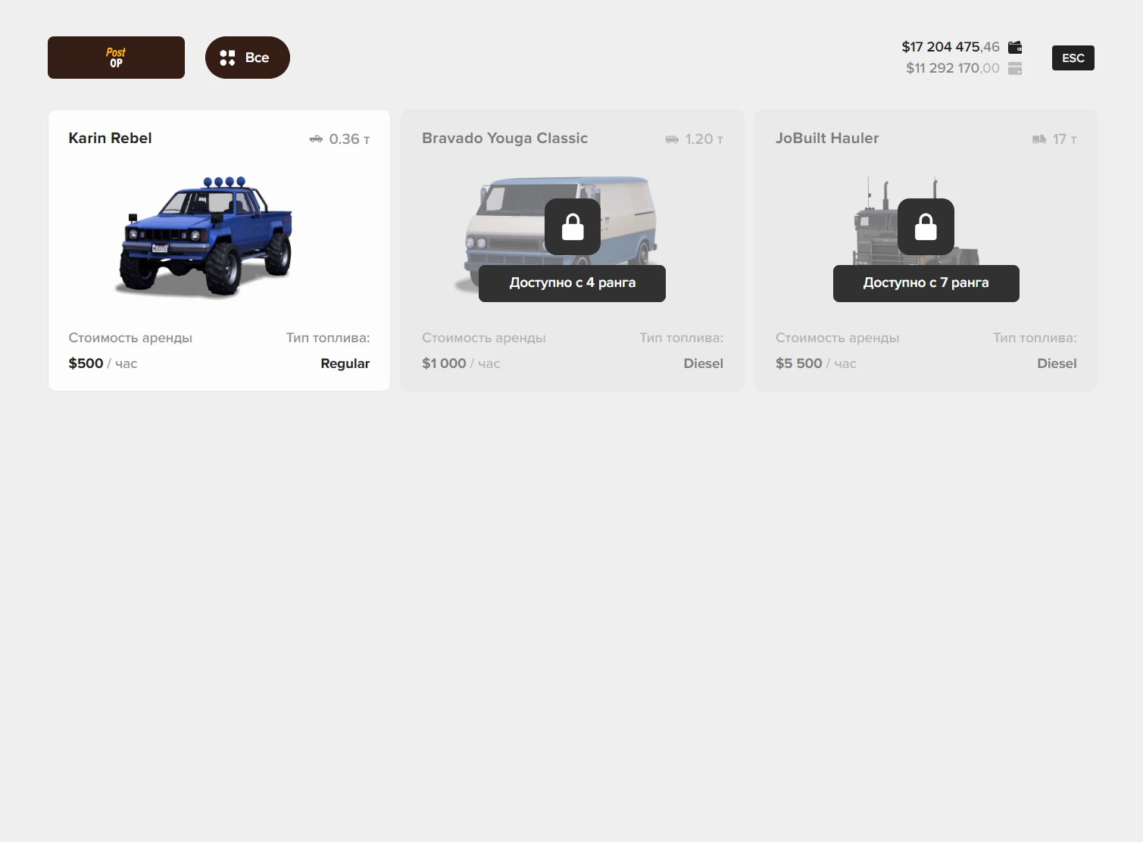Click the van capacity icon beside 1.20 т
The image size is (1143, 842).
tap(672, 139)
